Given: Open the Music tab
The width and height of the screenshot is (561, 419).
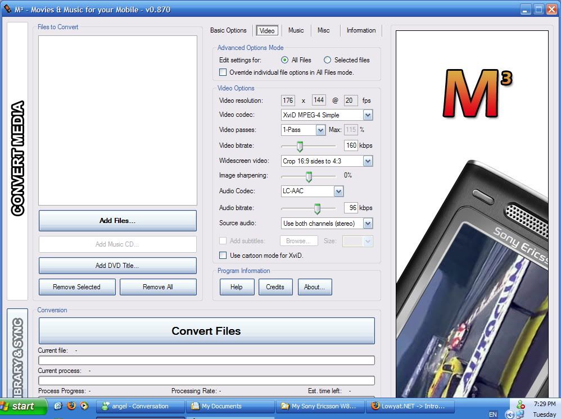Looking at the screenshot, I should 296,30.
